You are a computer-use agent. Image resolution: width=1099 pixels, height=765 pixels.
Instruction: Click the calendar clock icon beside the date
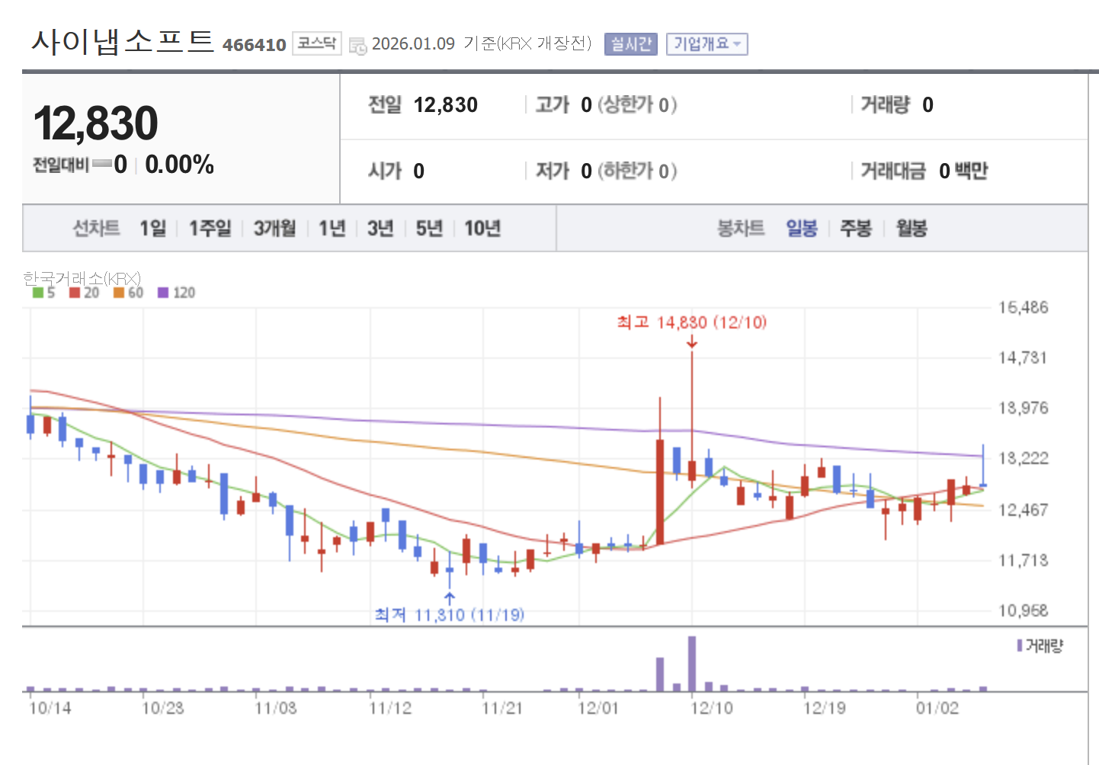pos(357,46)
